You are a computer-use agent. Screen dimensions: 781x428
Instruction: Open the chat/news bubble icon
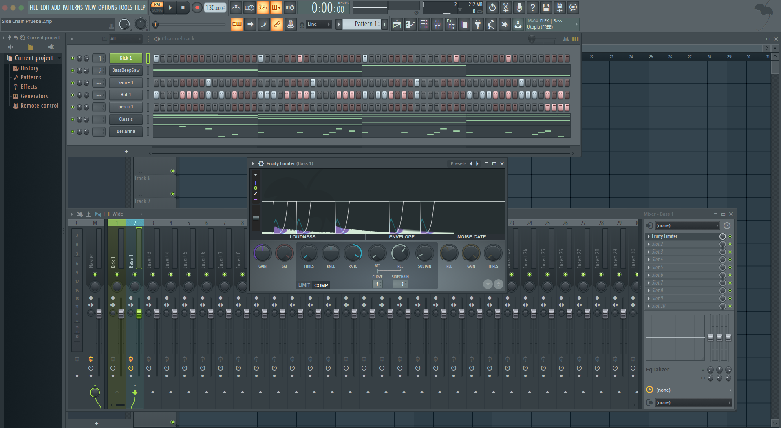coord(573,7)
